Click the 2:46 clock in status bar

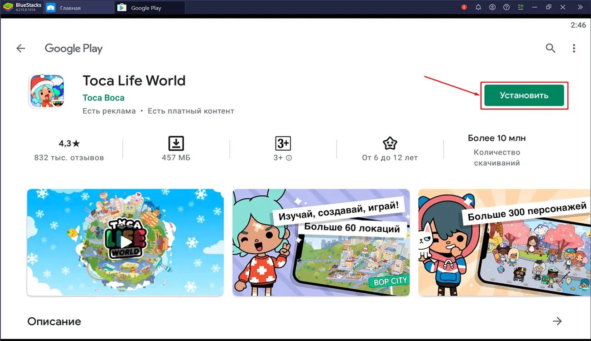[578, 25]
